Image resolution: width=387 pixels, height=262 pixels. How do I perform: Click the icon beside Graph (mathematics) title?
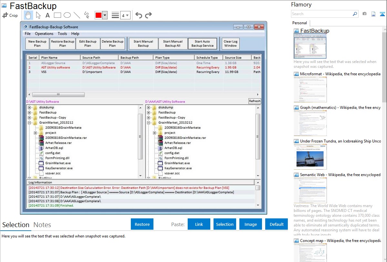[296, 108]
